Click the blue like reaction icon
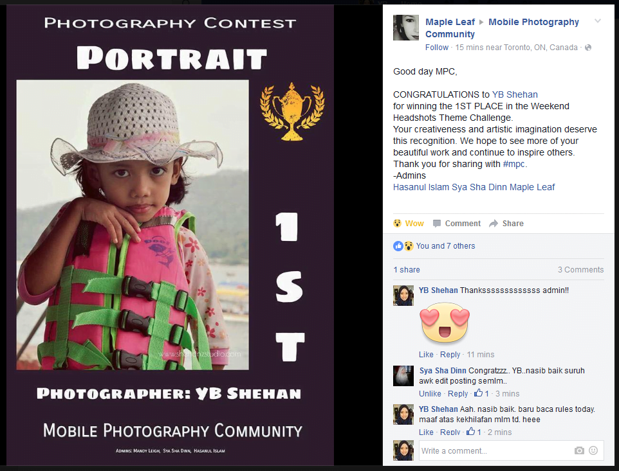The width and height of the screenshot is (619, 471). (x=398, y=246)
